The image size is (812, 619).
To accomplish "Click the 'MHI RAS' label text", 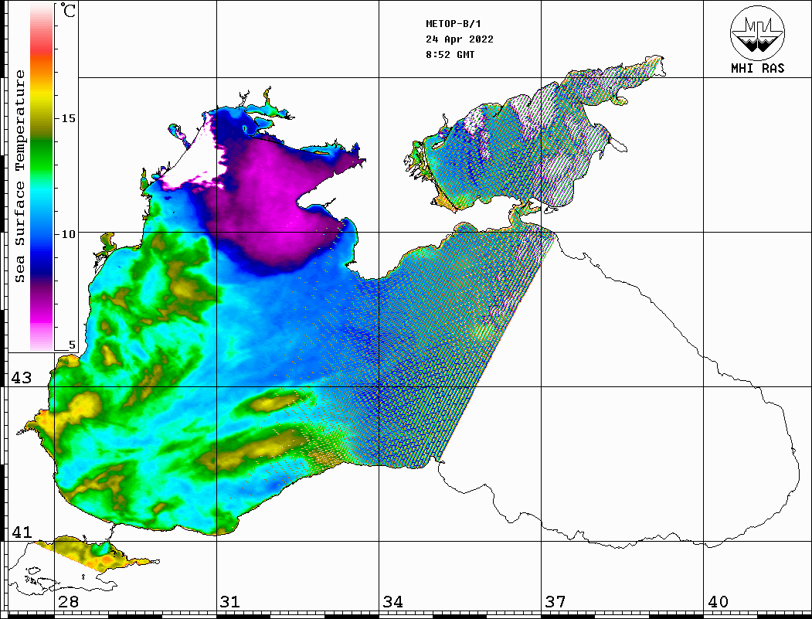I will [757, 68].
